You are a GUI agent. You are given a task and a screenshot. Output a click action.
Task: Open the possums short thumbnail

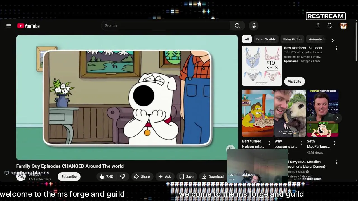coord(290,113)
